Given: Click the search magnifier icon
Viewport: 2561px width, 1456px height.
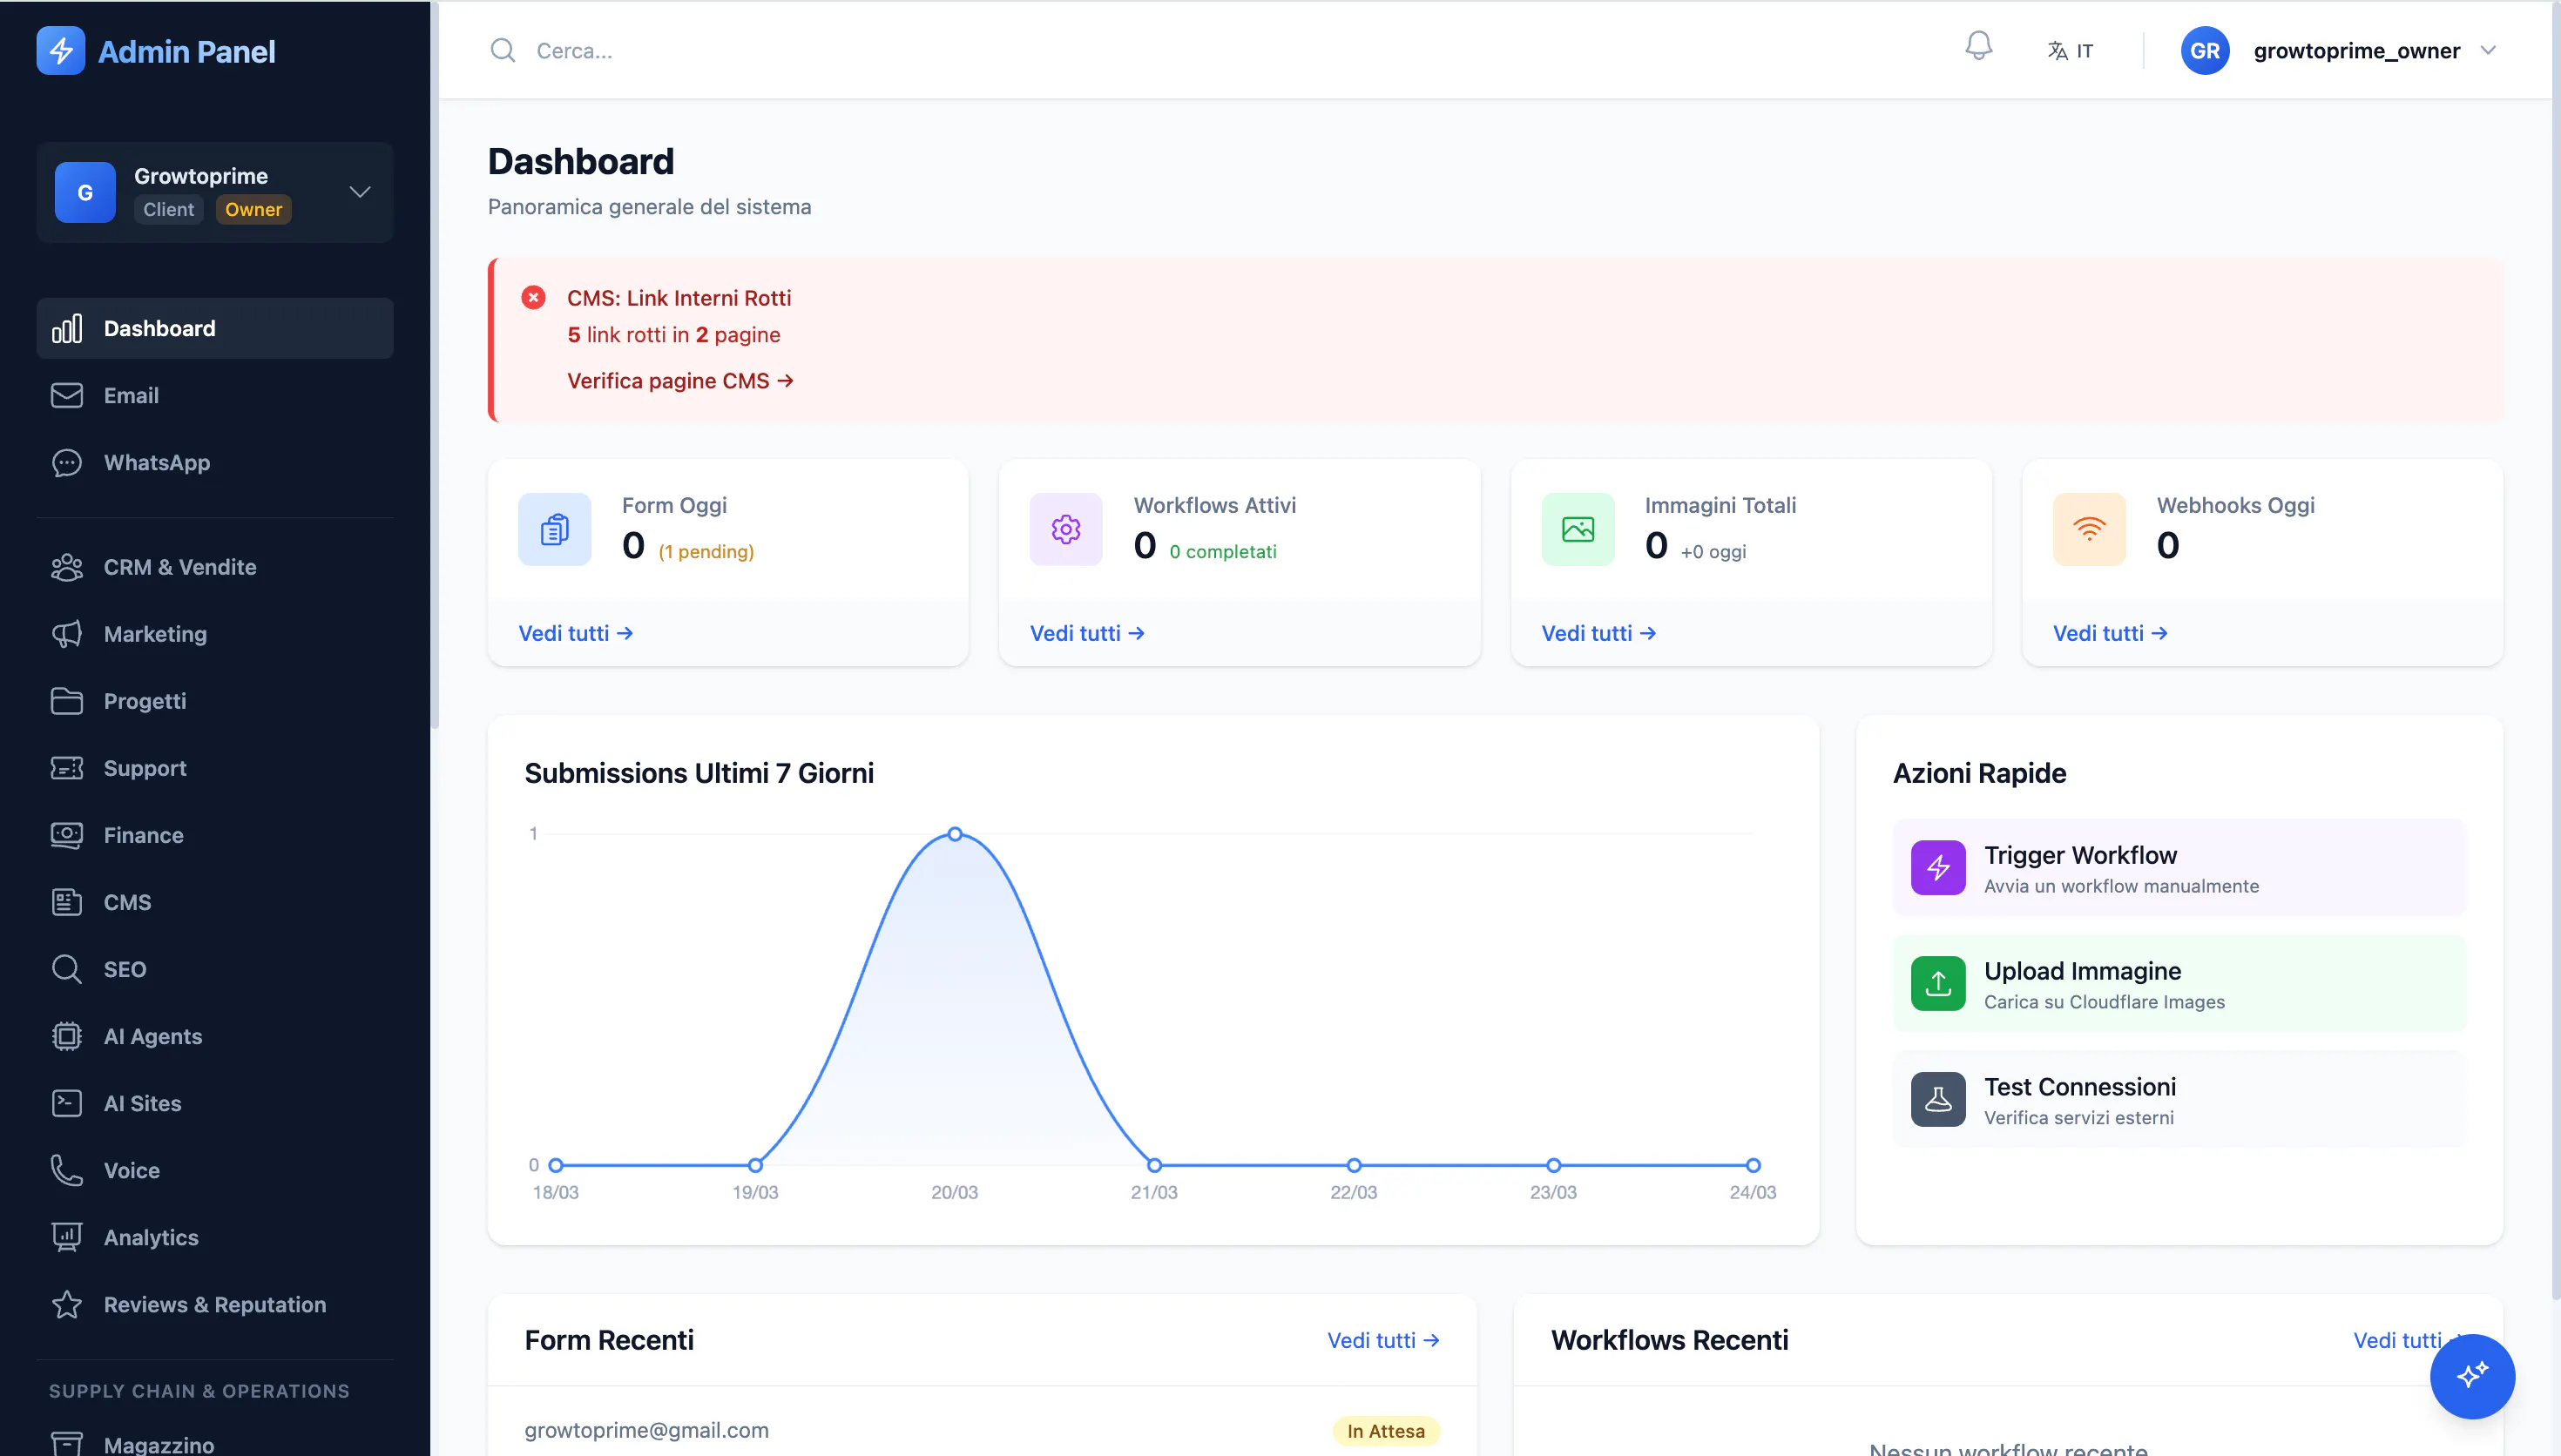Looking at the screenshot, I should point(503,50).
